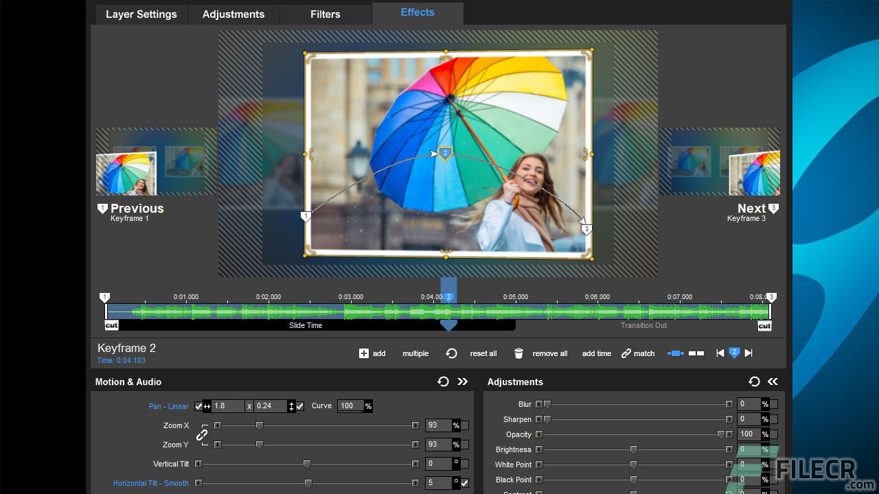The height and width of the screenshot is (494, 879).
Task: Click the trash icon for remove all
Action: click(x=518, y=353)
